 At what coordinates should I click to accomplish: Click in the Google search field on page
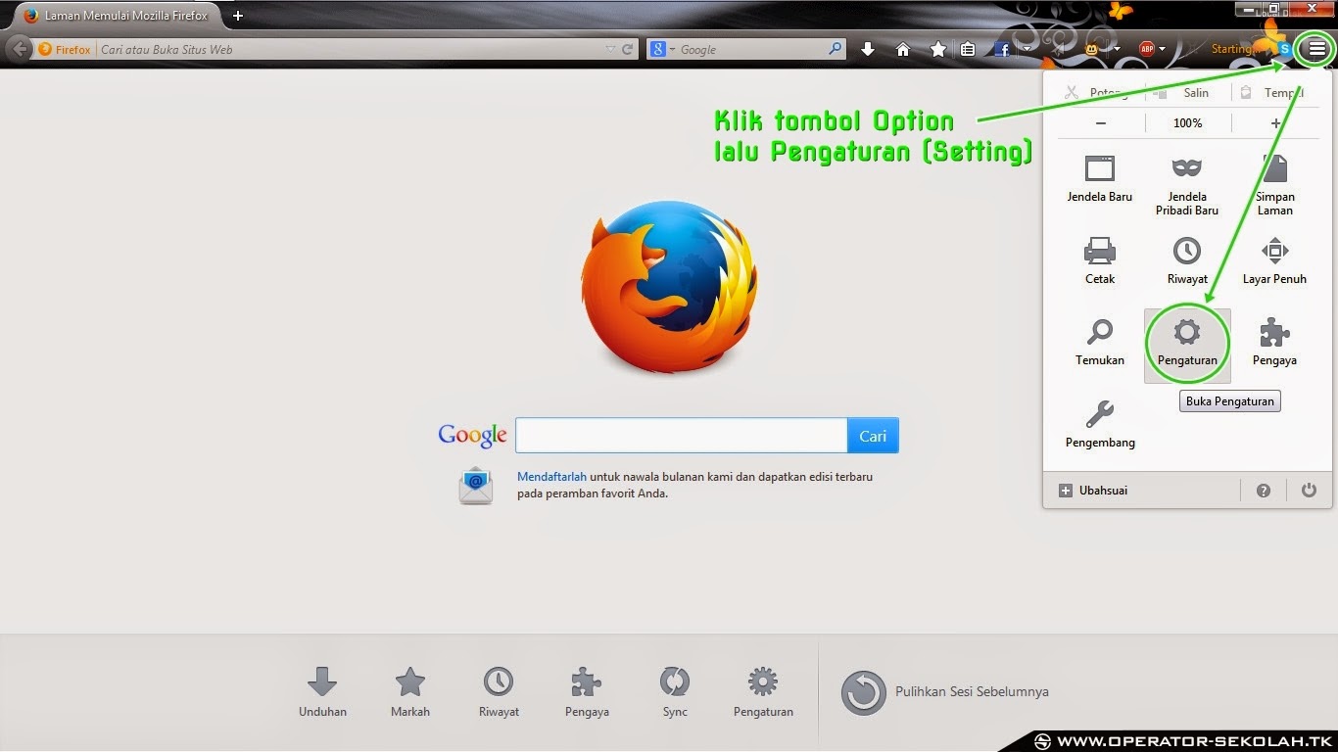tap(681, 436)
